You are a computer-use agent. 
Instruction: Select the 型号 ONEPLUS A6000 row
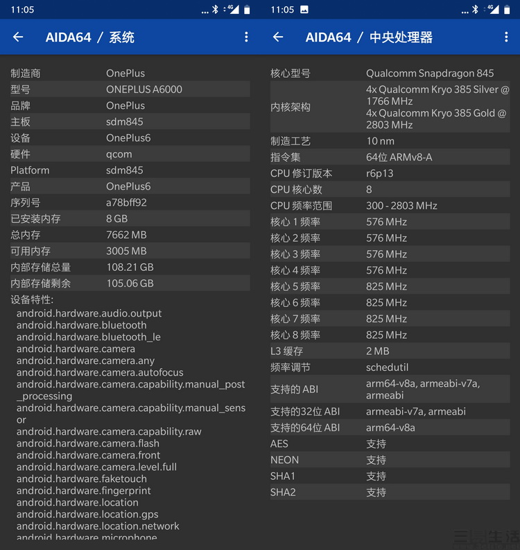130,90
